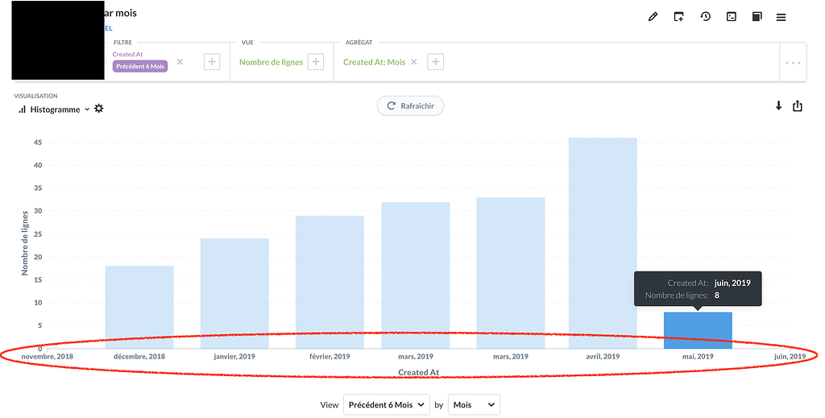This screenshot has height=418, width=825.
Task: Click the tallest bar above avril, 2019
Action: point(603,243)
